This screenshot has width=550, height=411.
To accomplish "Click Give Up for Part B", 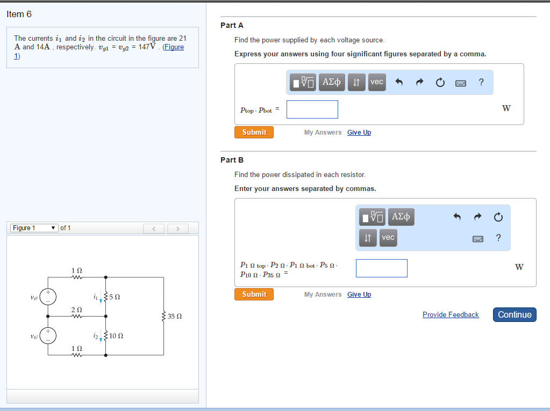I will click(x=359, y=294).
